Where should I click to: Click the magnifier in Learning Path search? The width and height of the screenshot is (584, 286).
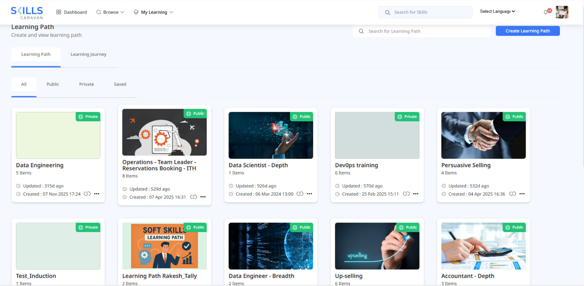pyautogui.click(x=361, y=31)
